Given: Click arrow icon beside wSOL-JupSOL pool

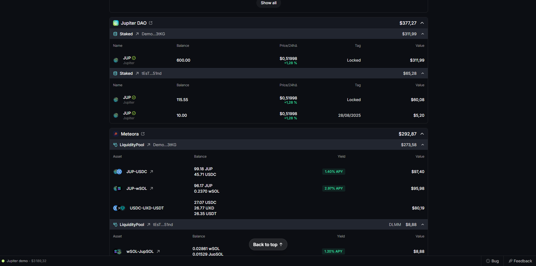Looking at the screenshot, I should click(158, 251).
